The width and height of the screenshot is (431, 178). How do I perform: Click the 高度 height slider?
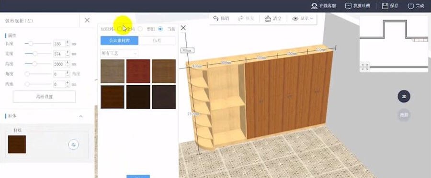tap(38, 64)
